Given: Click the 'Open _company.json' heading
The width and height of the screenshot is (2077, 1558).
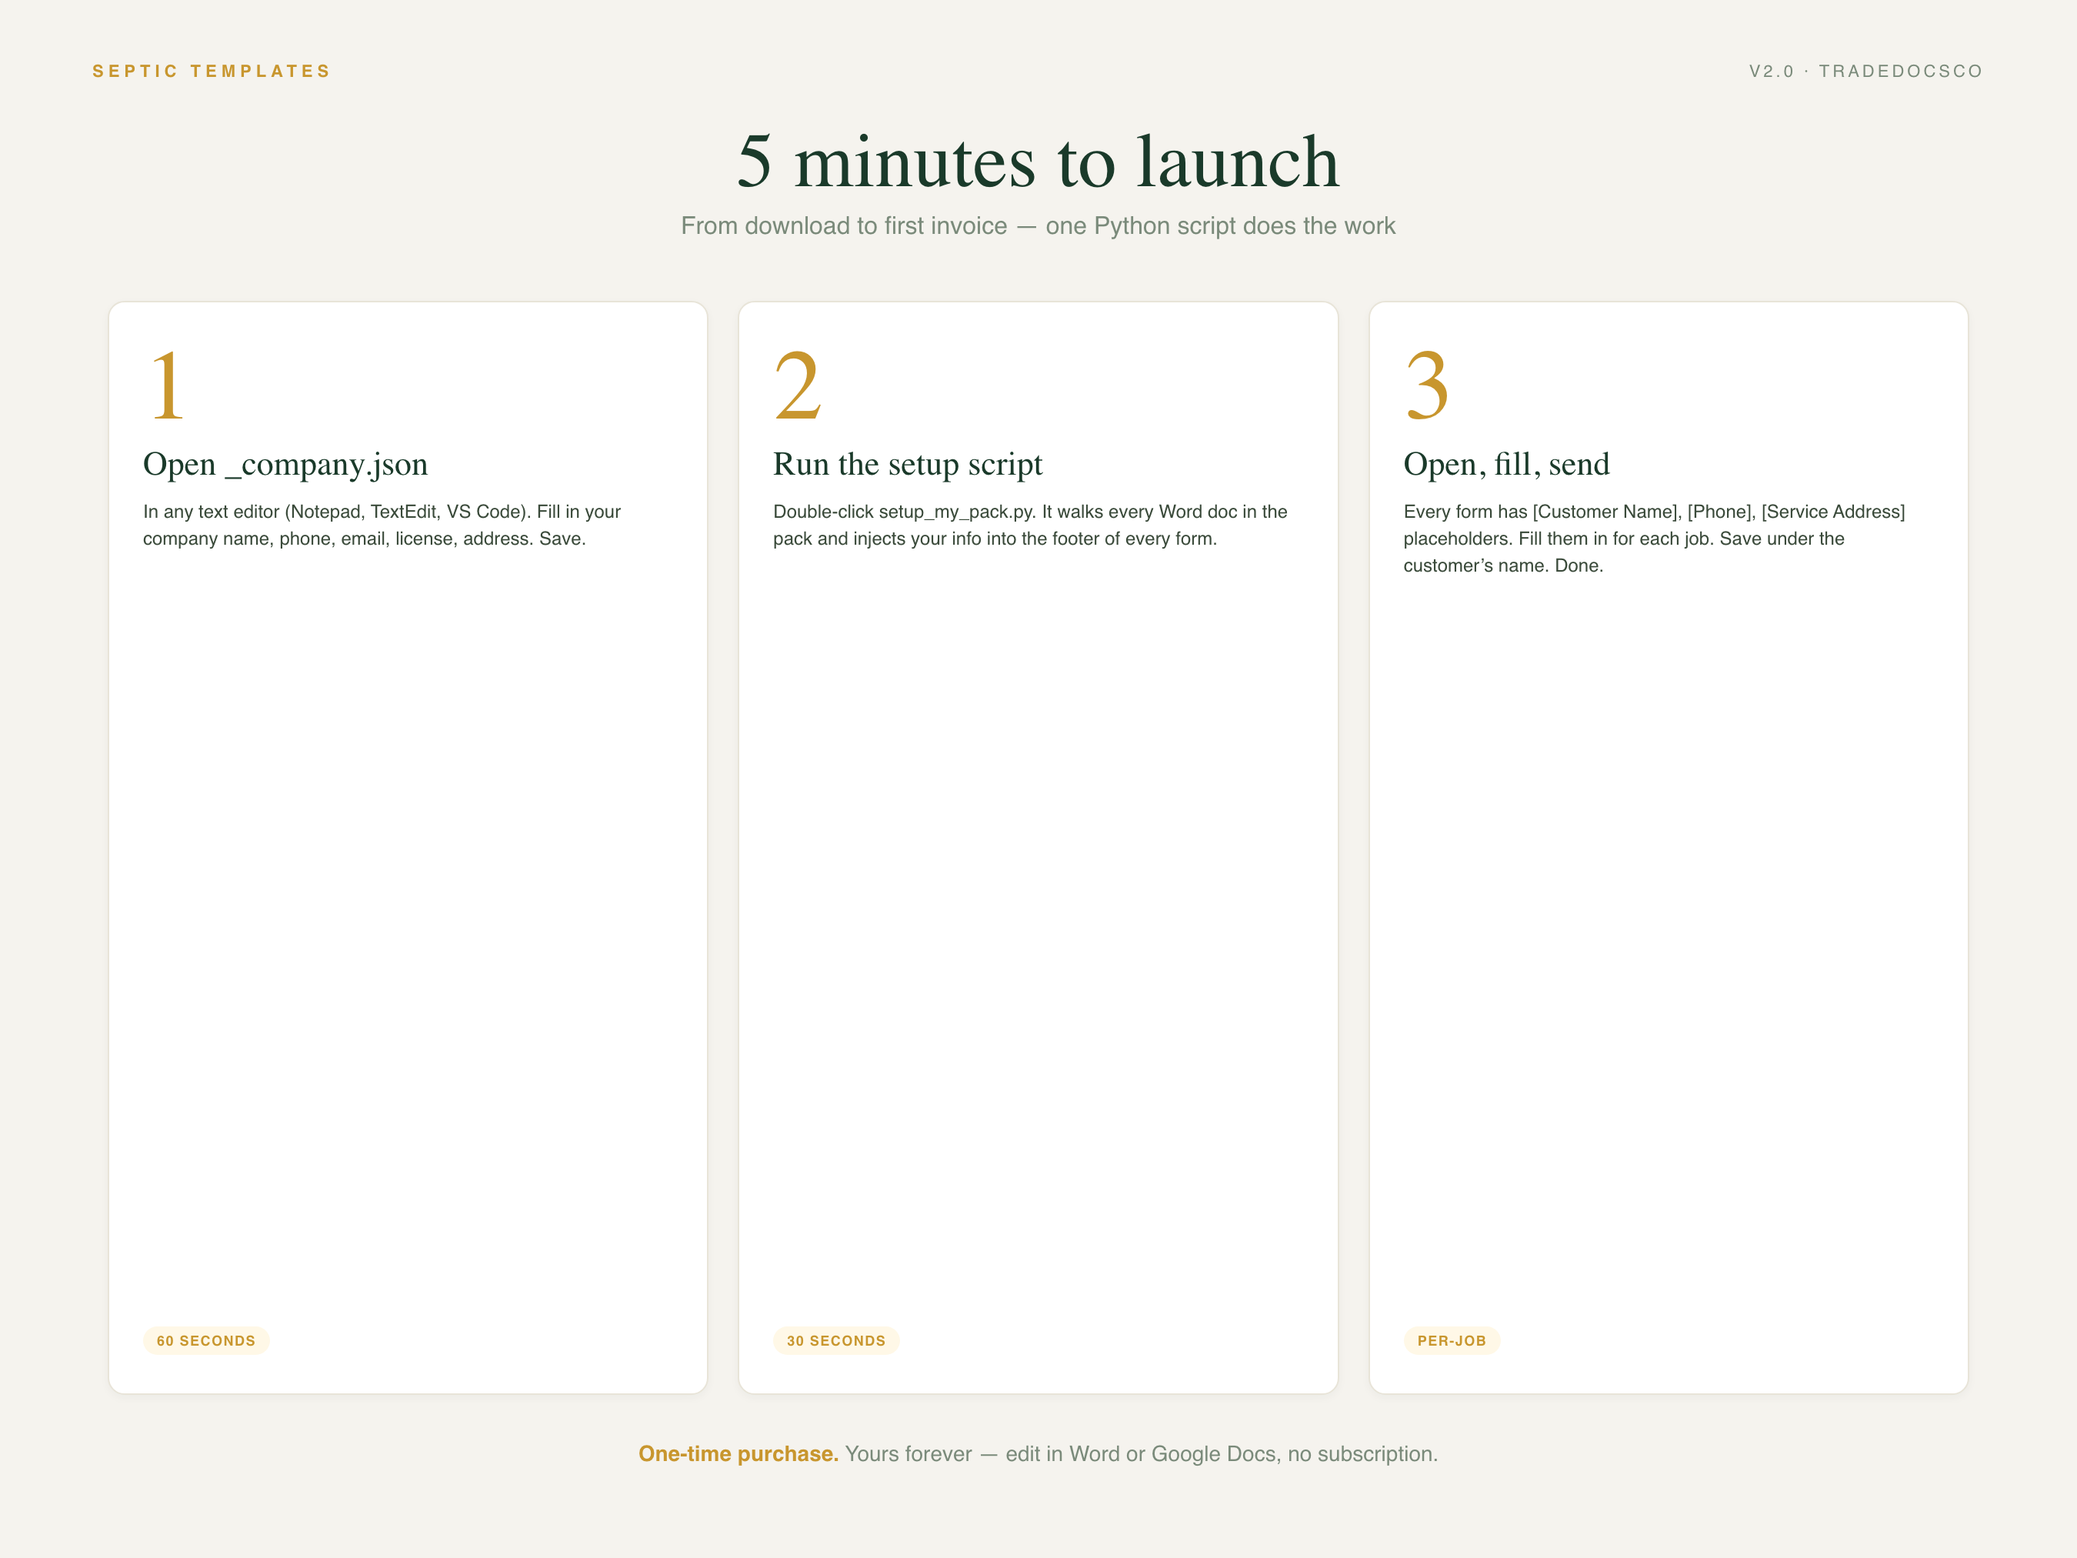Looking at the screenshot, I should (x=285, y=464).
